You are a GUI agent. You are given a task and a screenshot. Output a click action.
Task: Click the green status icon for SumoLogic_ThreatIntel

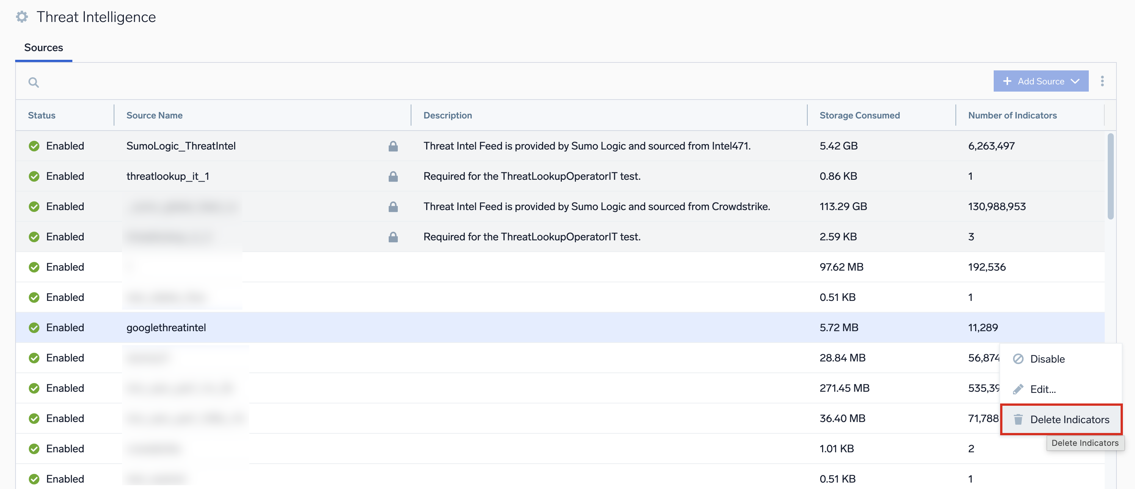coord(34,146)
